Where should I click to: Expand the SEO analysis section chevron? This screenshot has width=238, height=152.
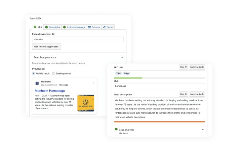[x=203, y=130]
